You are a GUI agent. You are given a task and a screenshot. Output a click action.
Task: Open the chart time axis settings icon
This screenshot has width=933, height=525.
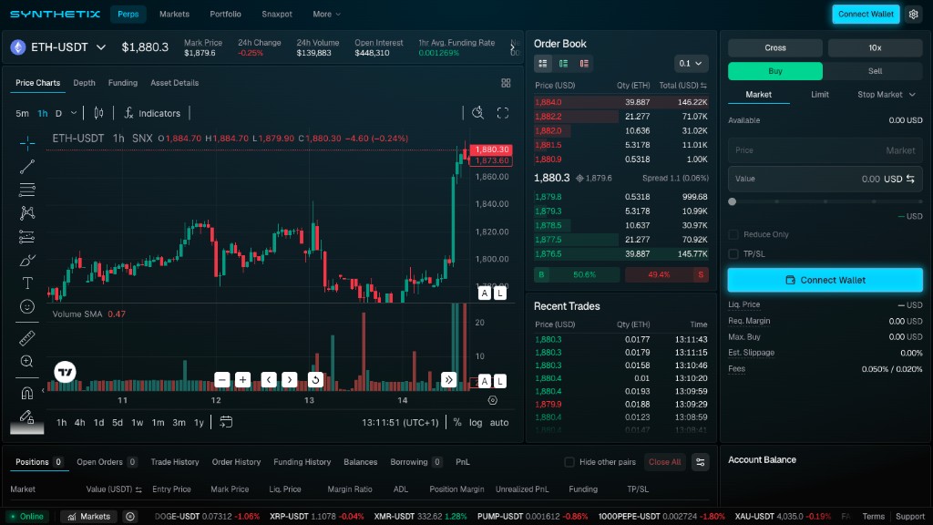coord(493,400)
